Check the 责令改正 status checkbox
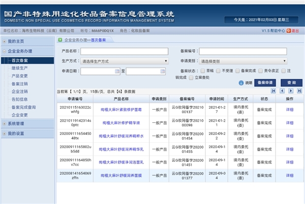Image resolution: width=305 pixels, height=204 pixels. (x=260, y=71)
